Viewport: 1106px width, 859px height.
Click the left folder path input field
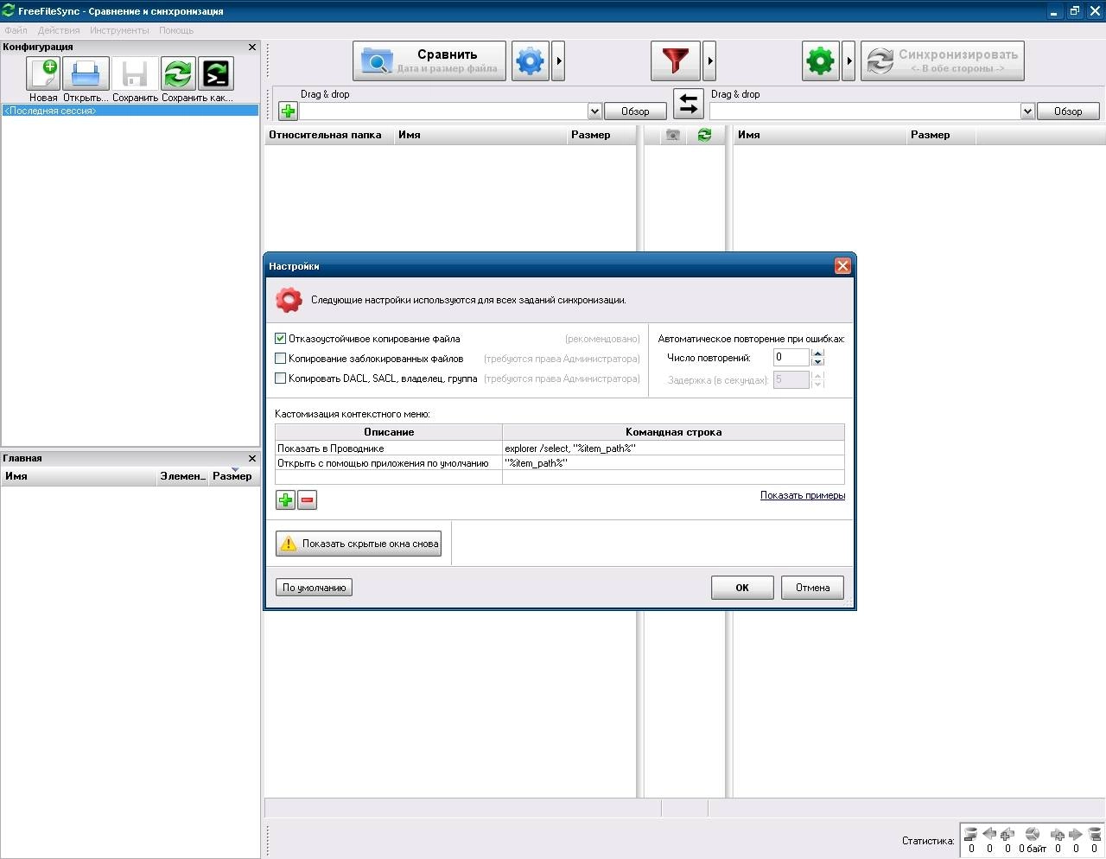[443, 111]
